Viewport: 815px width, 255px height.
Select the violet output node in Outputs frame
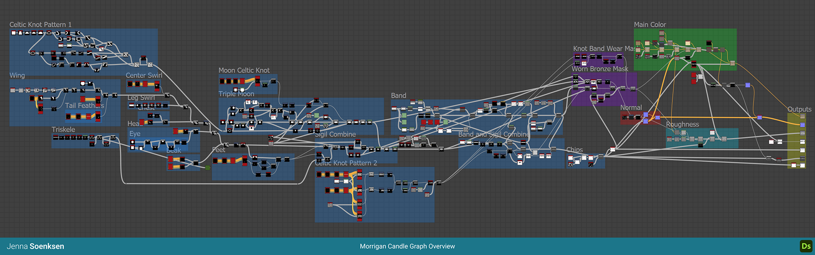click(802, 125)
